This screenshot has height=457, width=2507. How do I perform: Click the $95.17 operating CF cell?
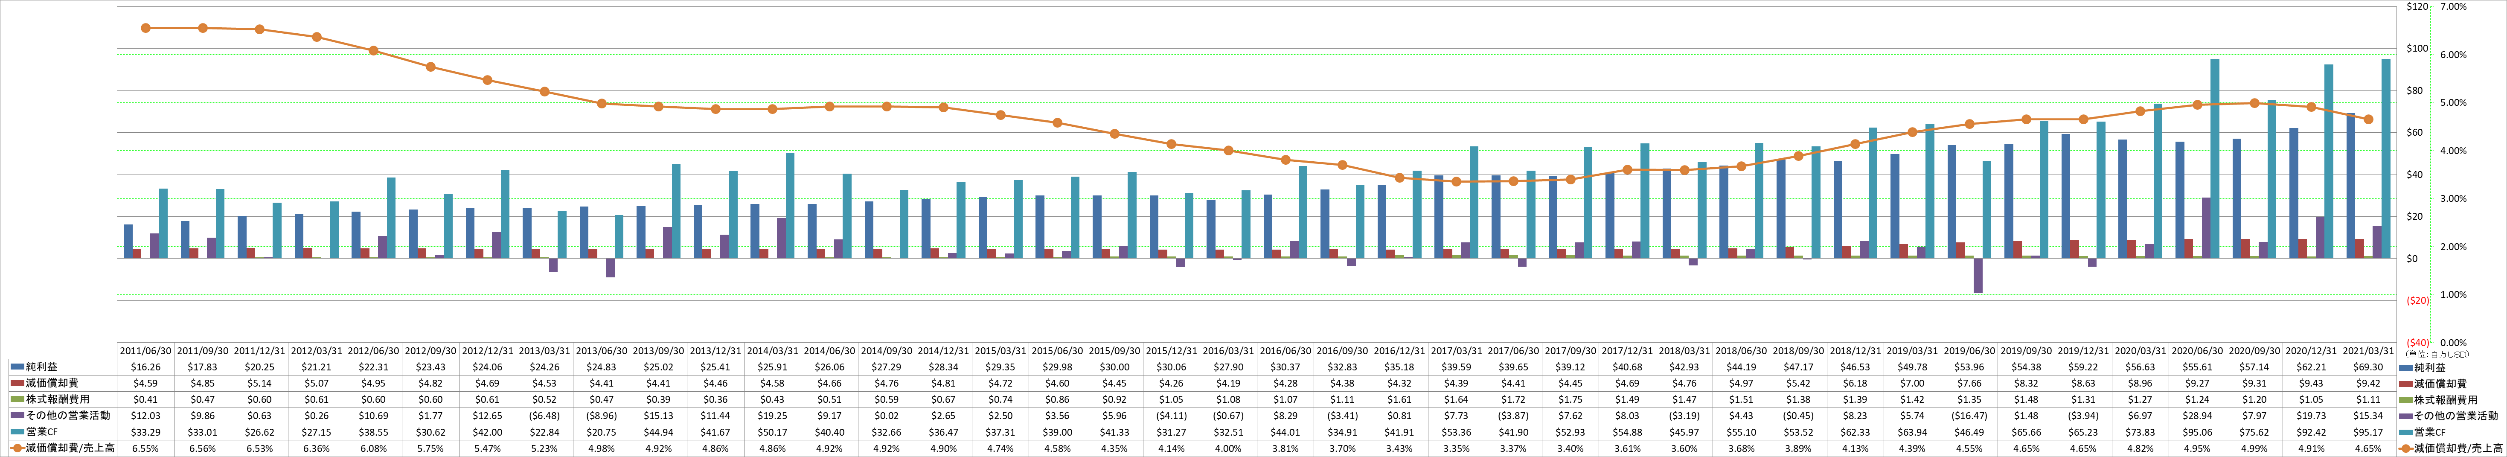click(x=2368, y=432)
